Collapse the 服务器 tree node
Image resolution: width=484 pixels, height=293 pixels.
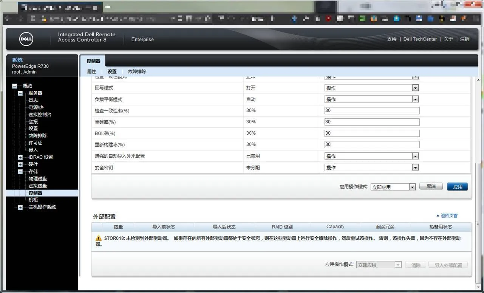pyautogui.click(x=20, y=93)
